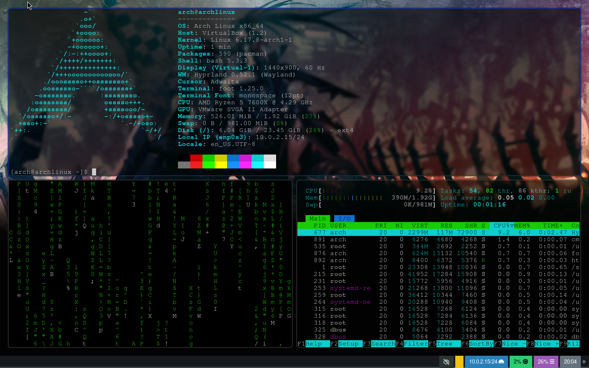Viewport: 589px width, 368px height.
Task: Sort htop by the TIME+ column header
Action: pyautogui.click(x=553, y=226)
